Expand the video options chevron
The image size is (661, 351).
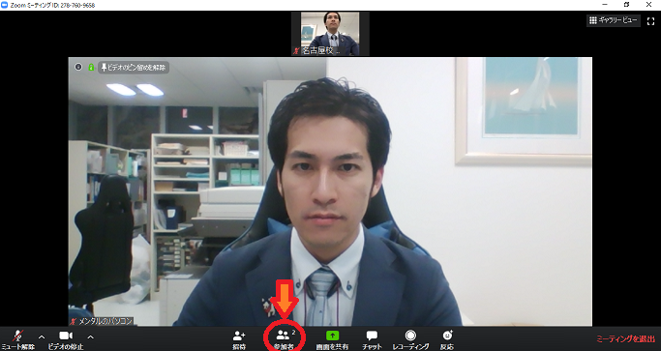(90, 336)
